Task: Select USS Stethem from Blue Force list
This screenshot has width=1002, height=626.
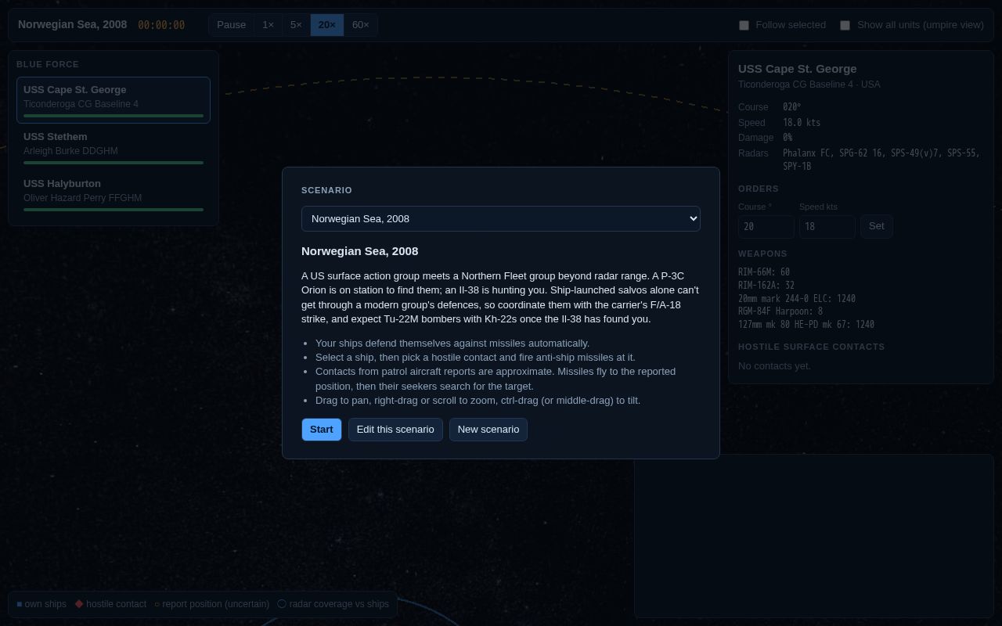Action: (x=114, y=147)
